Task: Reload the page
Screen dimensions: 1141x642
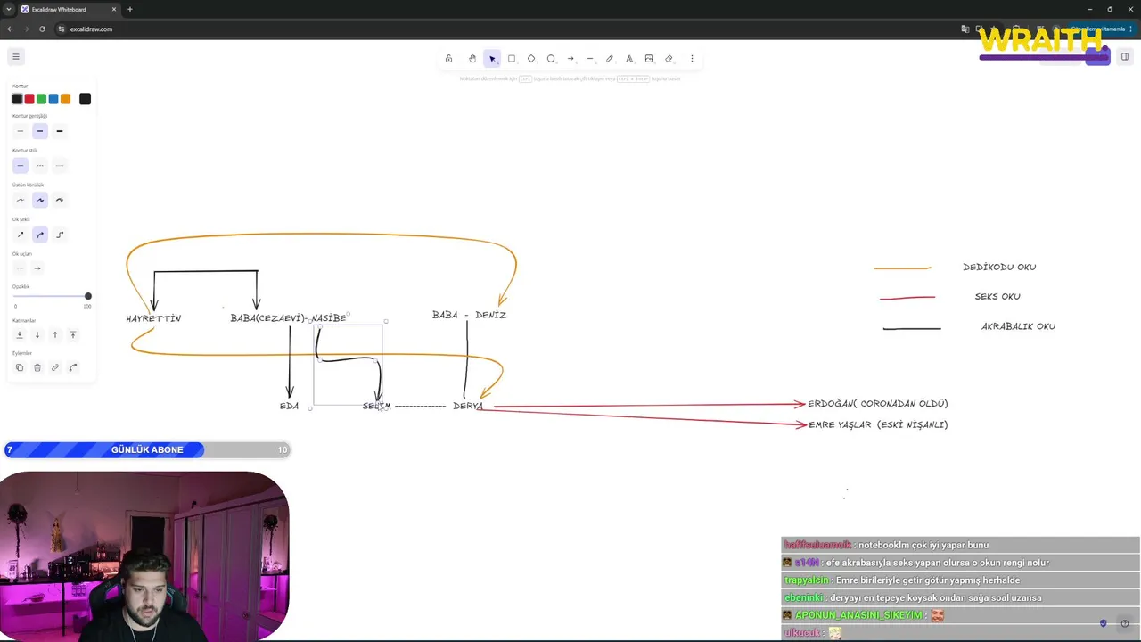Action: [42, 29]
